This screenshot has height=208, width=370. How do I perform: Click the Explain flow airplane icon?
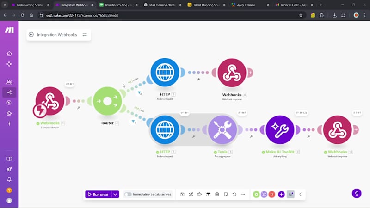click(200, 194)
